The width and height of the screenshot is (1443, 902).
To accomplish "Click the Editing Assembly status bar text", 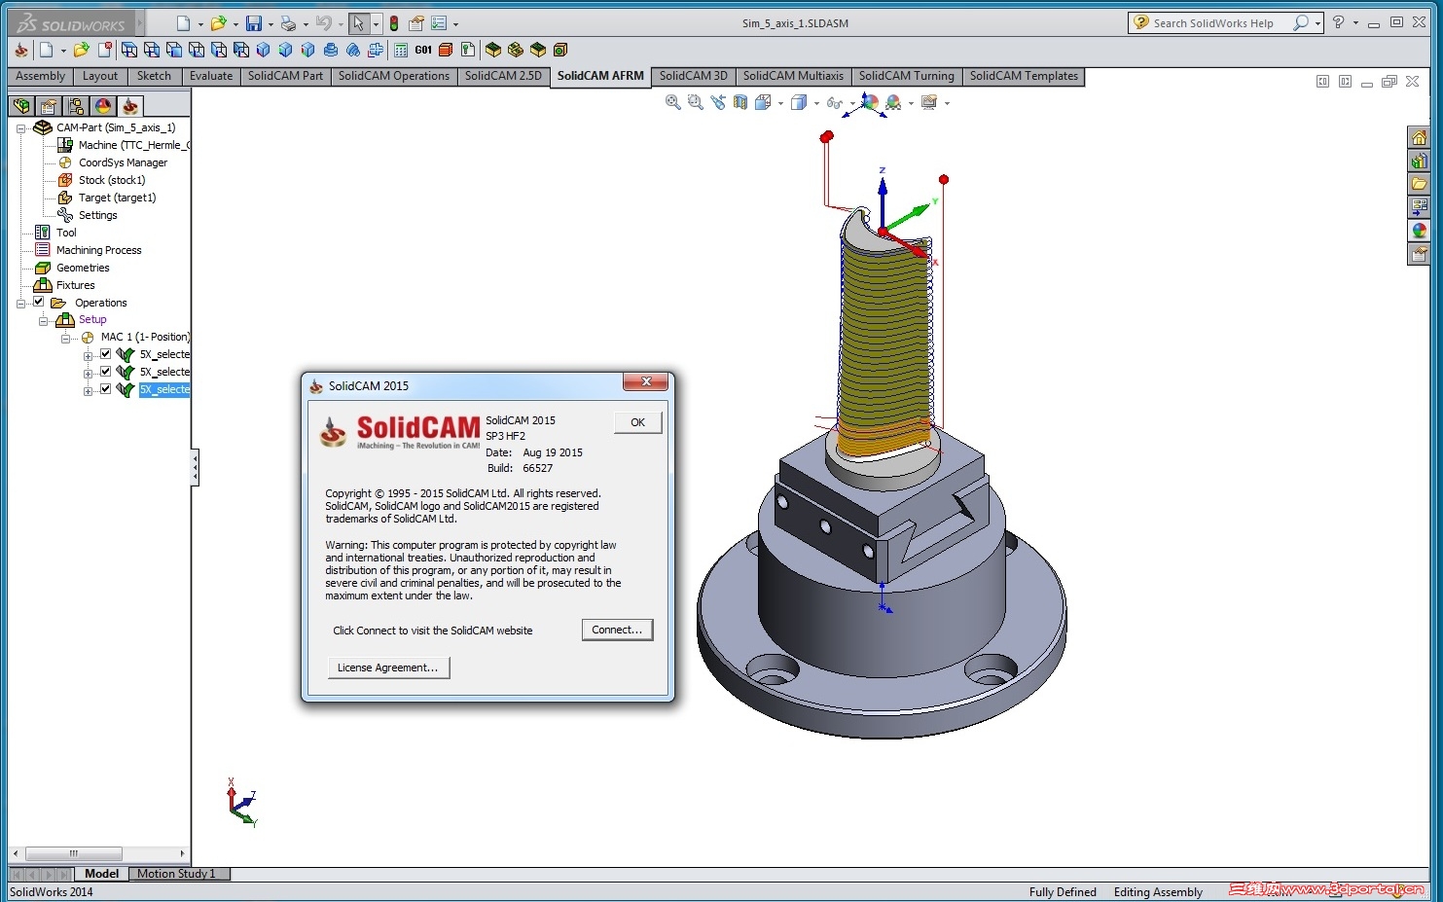I will pos(1158,892).
